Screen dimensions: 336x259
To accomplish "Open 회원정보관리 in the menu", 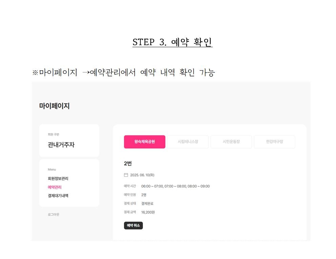I will 58,179.
